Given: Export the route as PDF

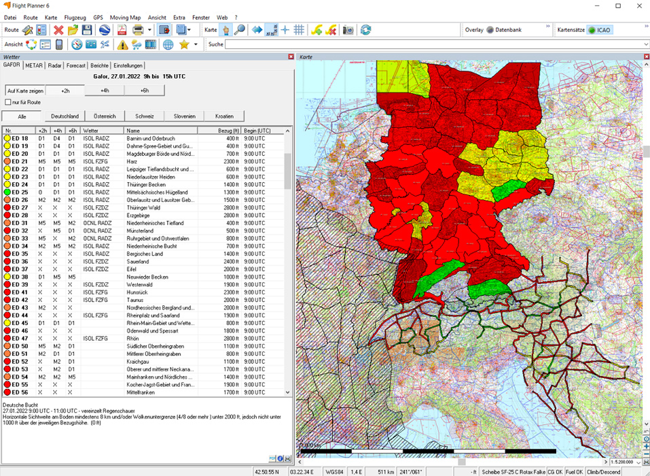Looking at the screenshot, I should tap(122, 30).
